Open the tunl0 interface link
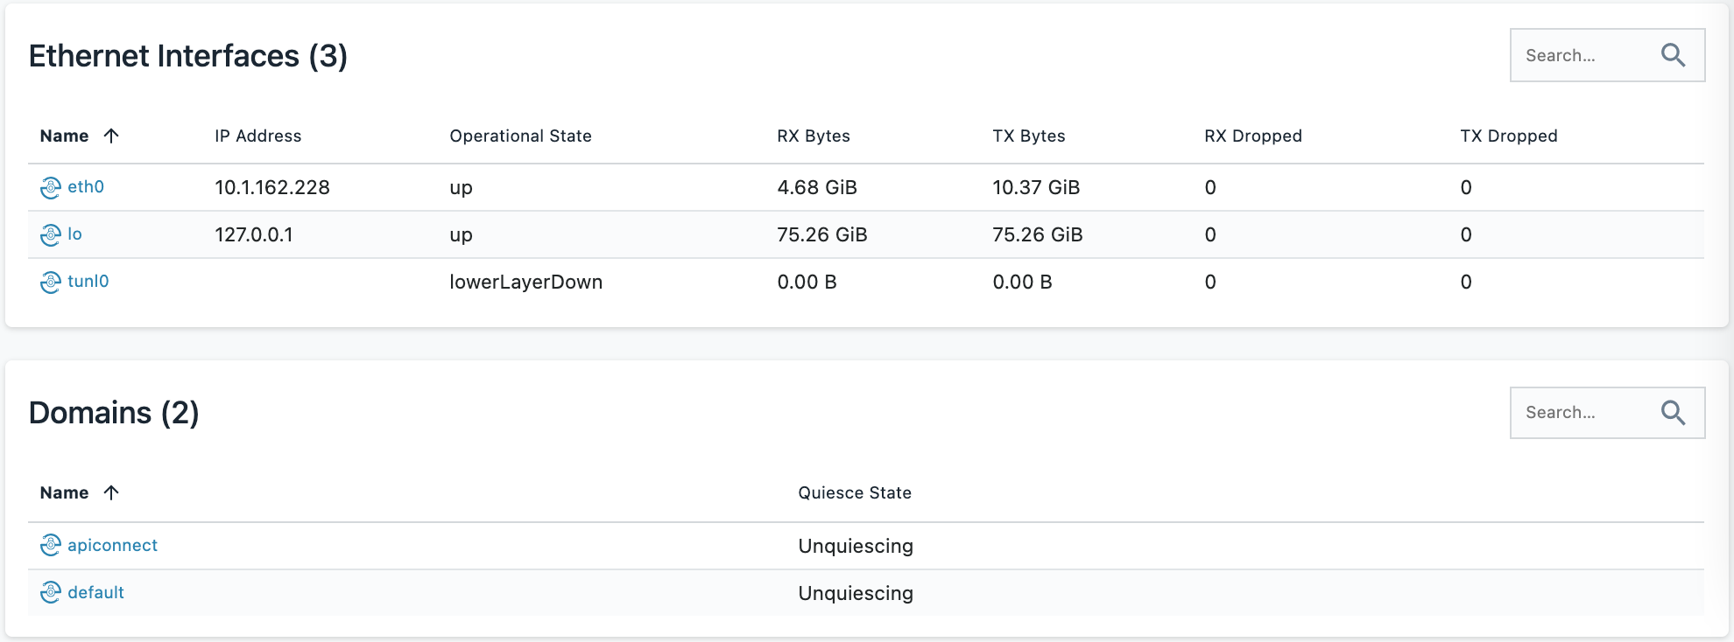The image size is (1734, 642). [x=88, y=281]
